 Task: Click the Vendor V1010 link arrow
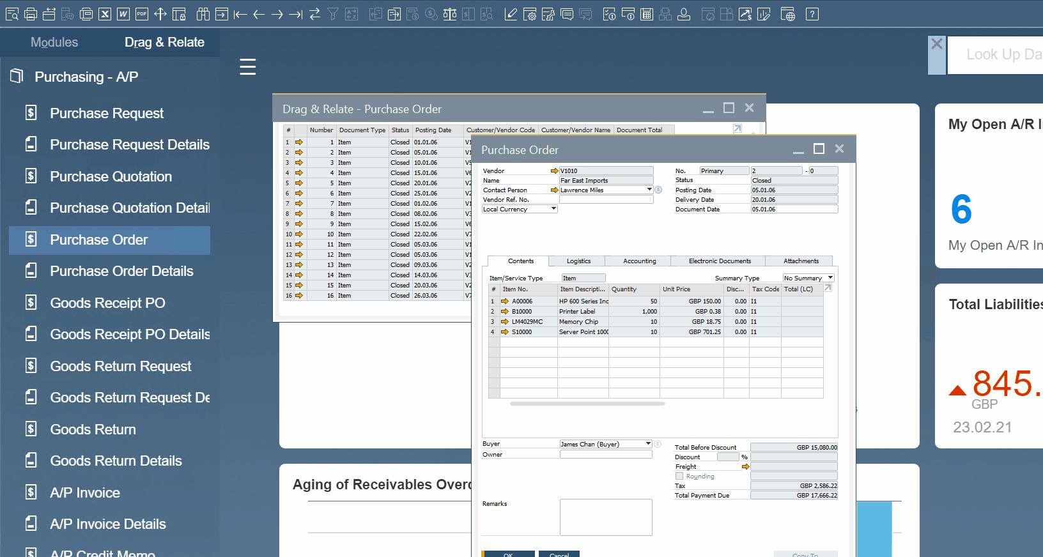pyautogui.click(x=554, y=171)
